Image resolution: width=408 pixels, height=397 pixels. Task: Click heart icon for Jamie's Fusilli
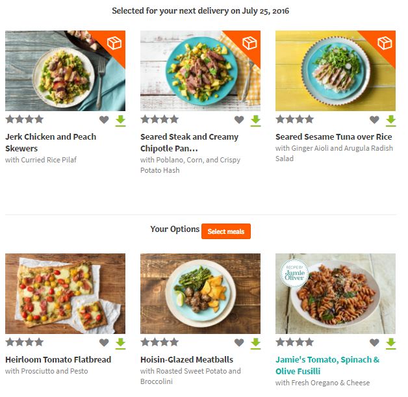[374, 342]
